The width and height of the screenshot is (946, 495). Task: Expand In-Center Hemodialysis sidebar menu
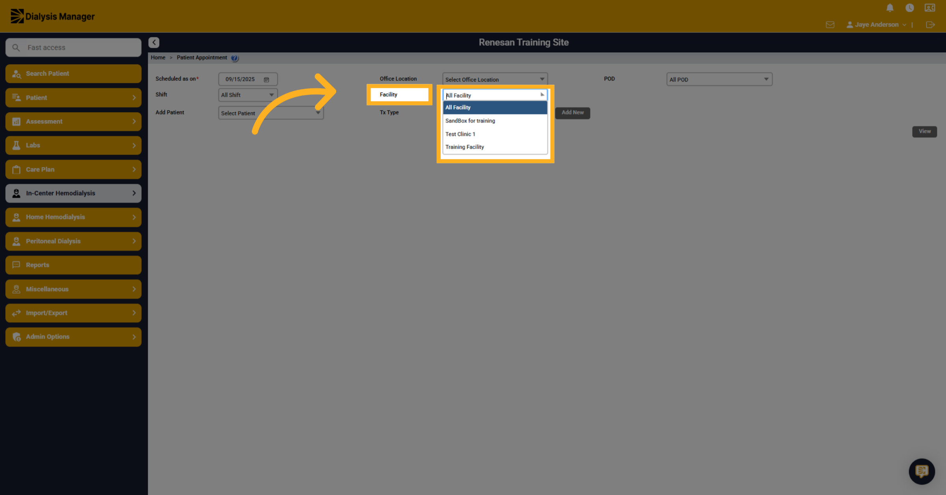(73, 193)
